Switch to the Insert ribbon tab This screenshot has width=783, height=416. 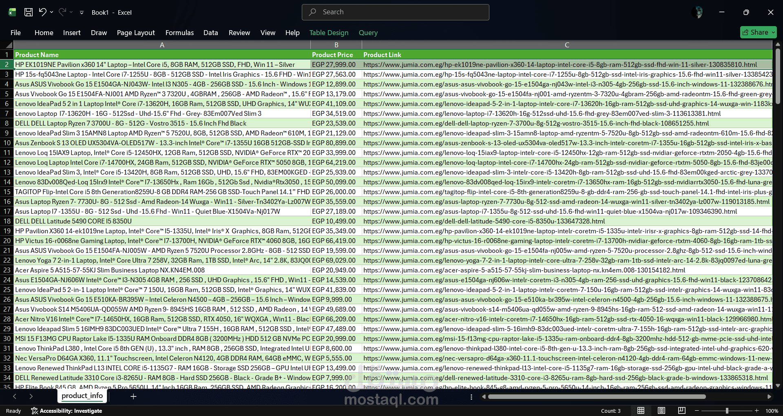pos(72,33)
